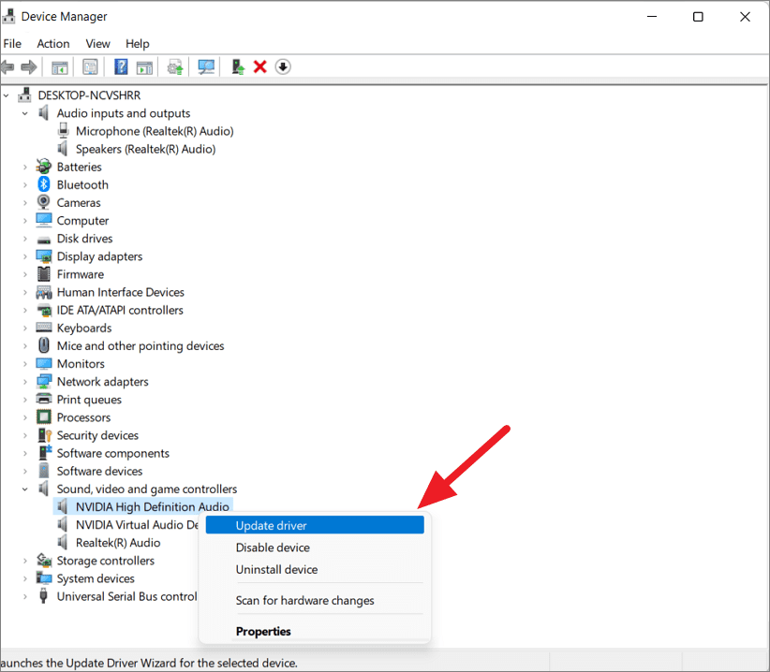
Task: Click the red X Uninstall device icon
Action: click(x=259, y=66)
